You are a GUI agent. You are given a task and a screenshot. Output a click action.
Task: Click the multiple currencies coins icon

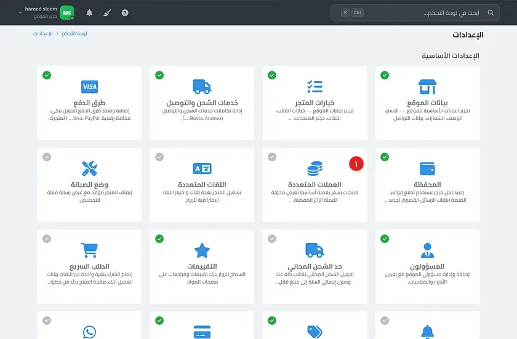[x=315, y=169]
